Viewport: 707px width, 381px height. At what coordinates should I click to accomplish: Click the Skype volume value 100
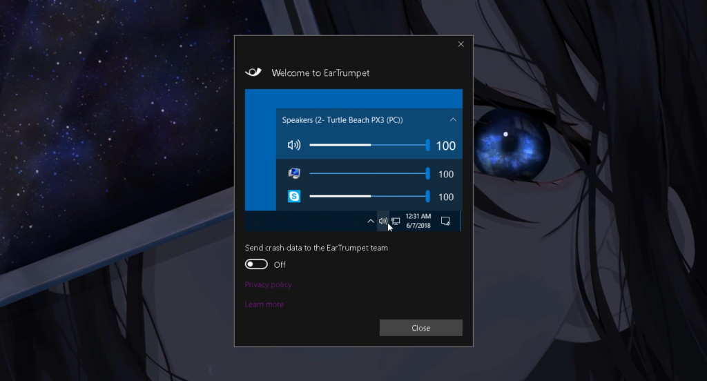coord(446,197)
